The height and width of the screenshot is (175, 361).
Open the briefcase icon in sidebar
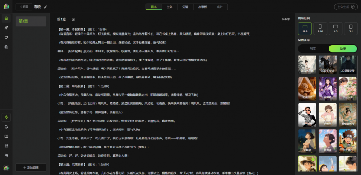pos(6,47)
